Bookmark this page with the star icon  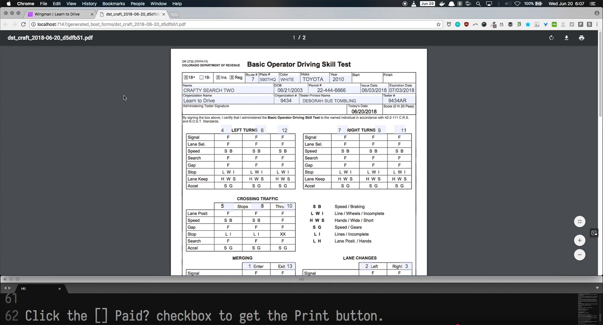438,24
